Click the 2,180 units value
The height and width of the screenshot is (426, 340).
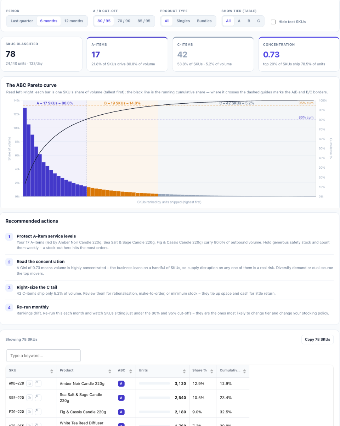click(180, 412)
